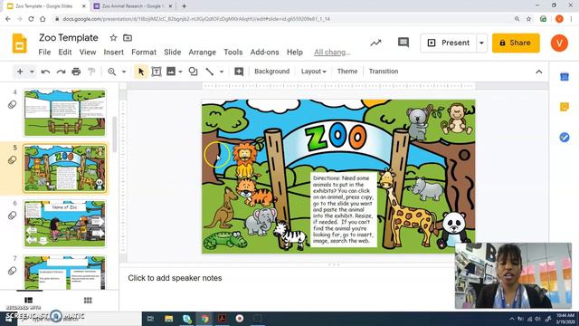Open the Tools menu
The height and width of the screenshot is (326, 579).
233,53
